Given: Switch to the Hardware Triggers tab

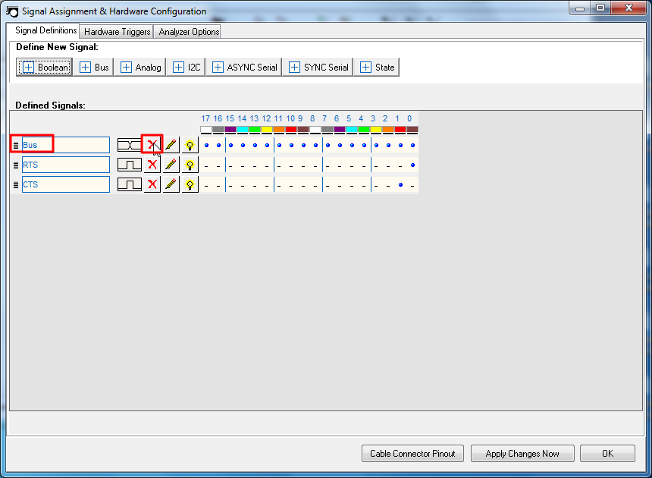Looking at the screenshot, I should coord(117,32).
